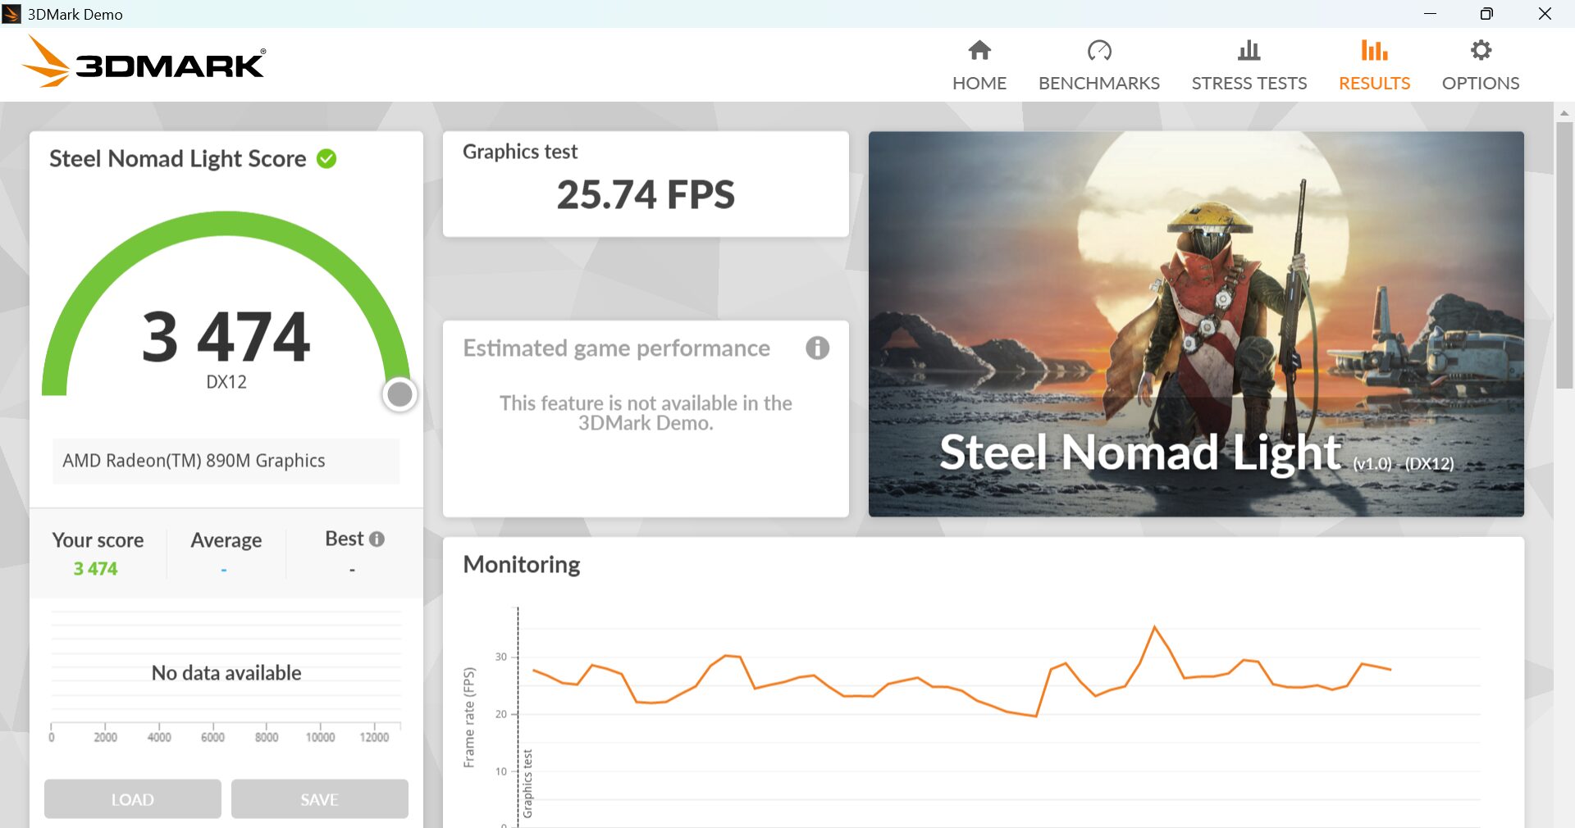Open the OPTIONS tab
This screenshot has height=828, width=1575.
(x=1481, y=83)
